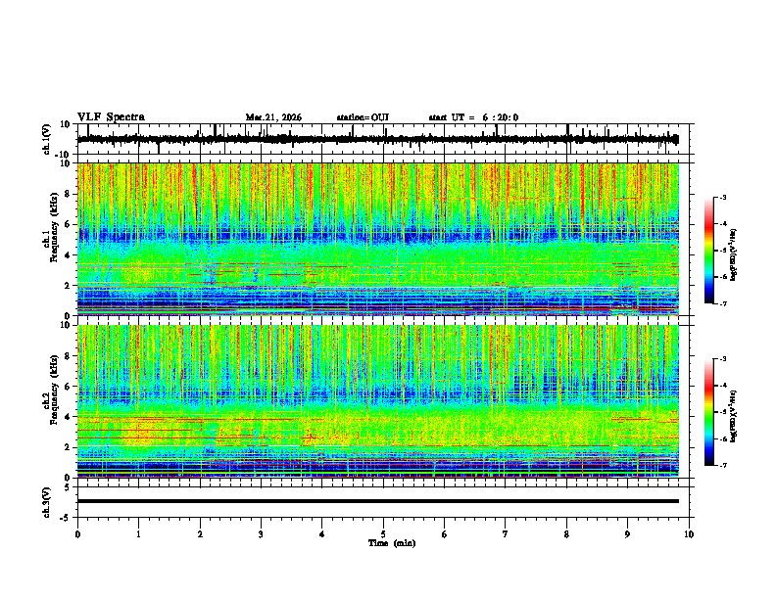This screenshot has height=599, width=776.
Task: Click the ch.2 colorbar "log(PSD)" unit label
Action: tap(733, 416)
